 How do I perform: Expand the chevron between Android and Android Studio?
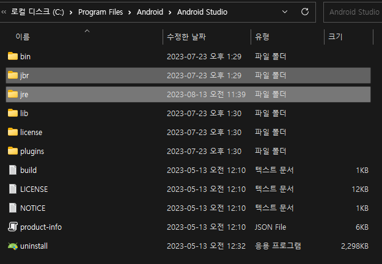pyautogui.click(x=170, y=12)
